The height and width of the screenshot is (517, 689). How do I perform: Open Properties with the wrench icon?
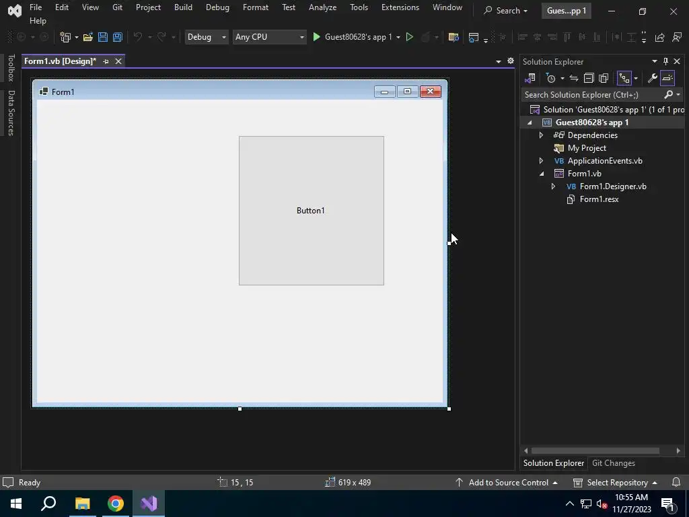[x=653, y=78]
